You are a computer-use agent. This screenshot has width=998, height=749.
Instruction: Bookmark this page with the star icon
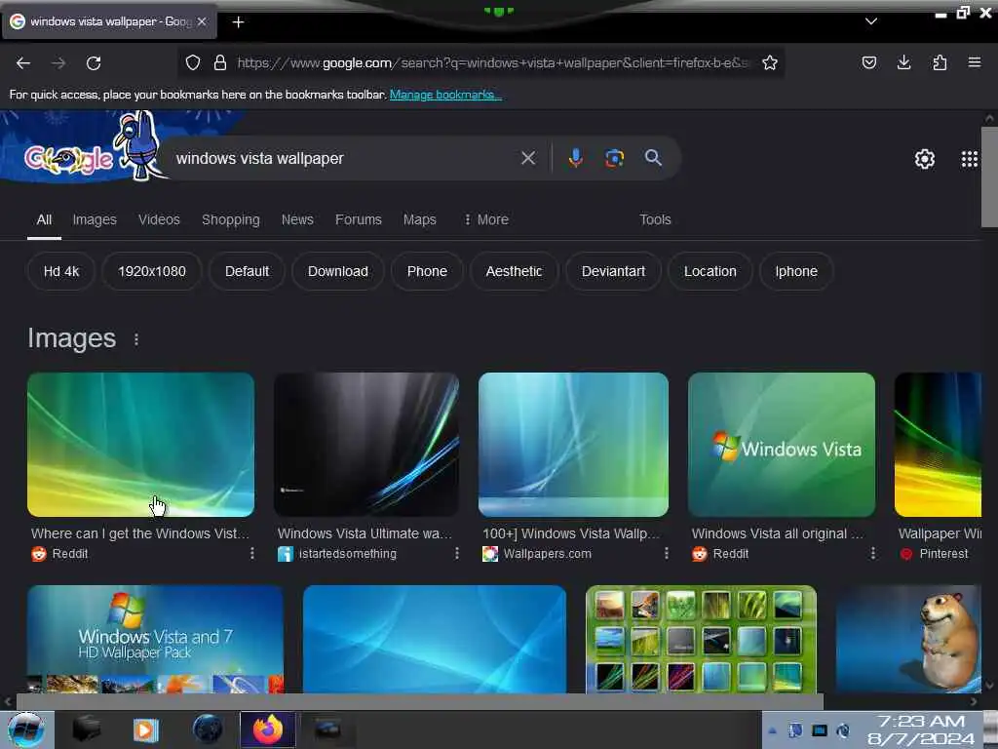pyautogui.click(x=770, y=62)
